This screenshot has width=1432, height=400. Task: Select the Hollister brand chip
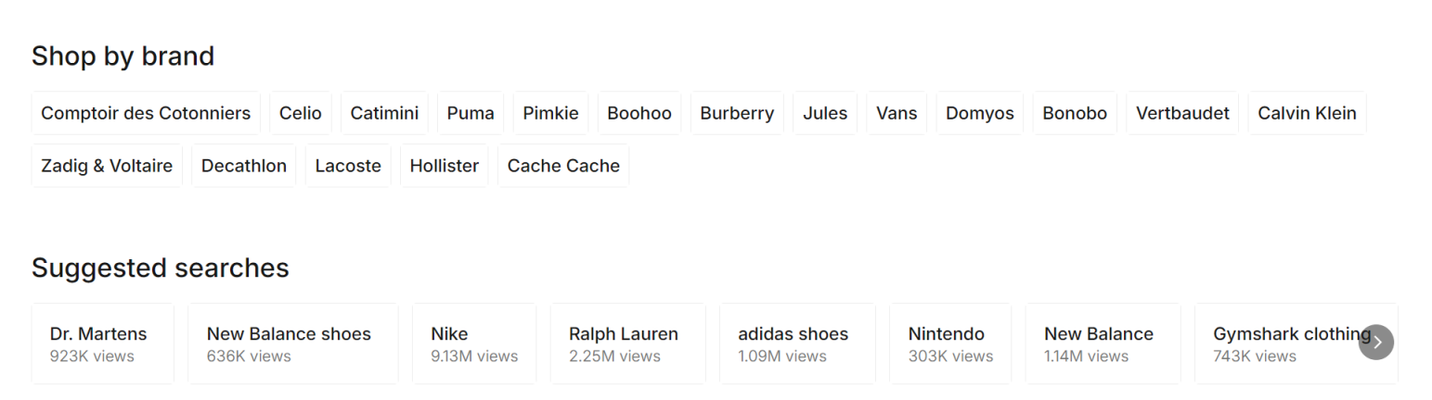[445, 167]
